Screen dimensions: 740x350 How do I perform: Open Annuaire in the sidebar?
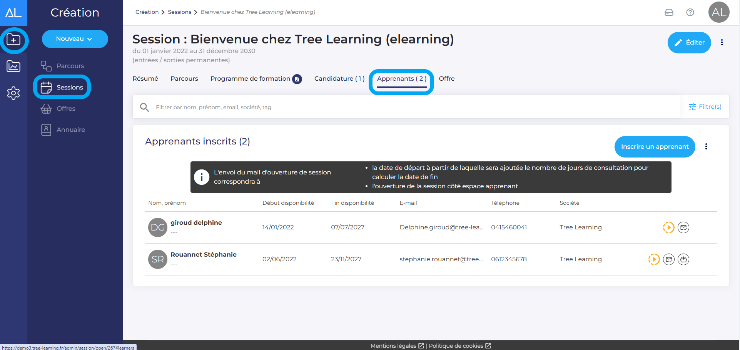coord(70,129)
